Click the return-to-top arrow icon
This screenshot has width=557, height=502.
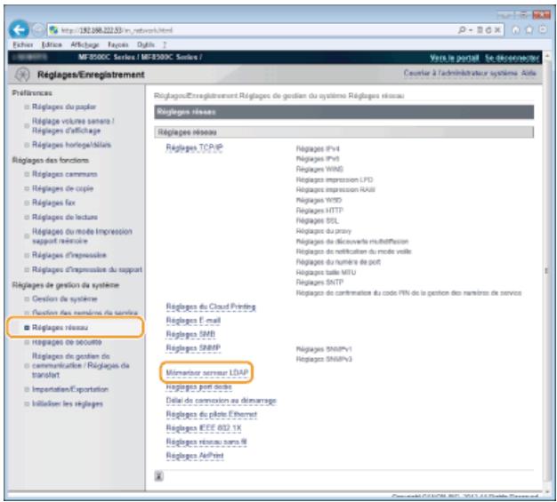[158, 476]
